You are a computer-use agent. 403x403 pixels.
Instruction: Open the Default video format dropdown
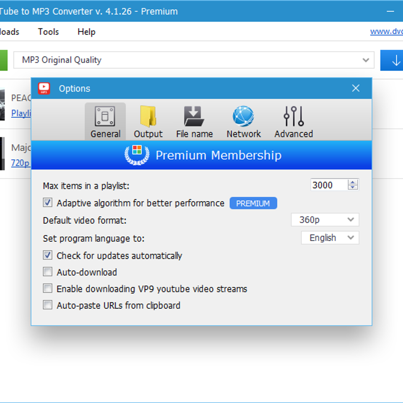pyautogui.click(x=325, y=220)
